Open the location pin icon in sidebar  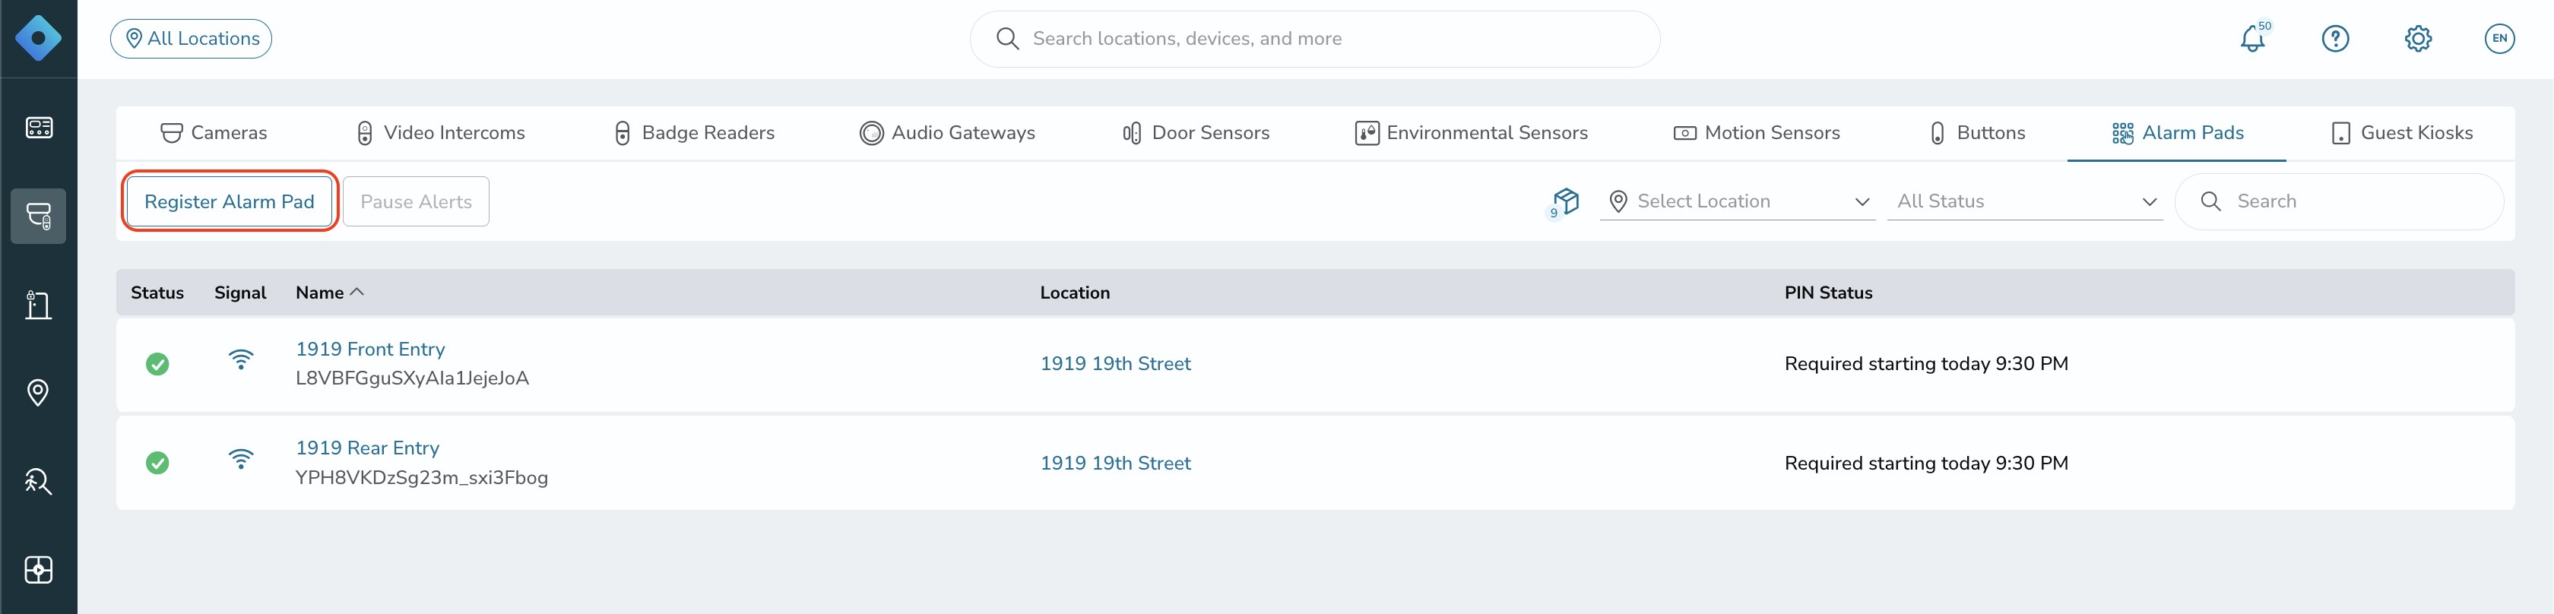pyautogui.click(x=39, y=393)
